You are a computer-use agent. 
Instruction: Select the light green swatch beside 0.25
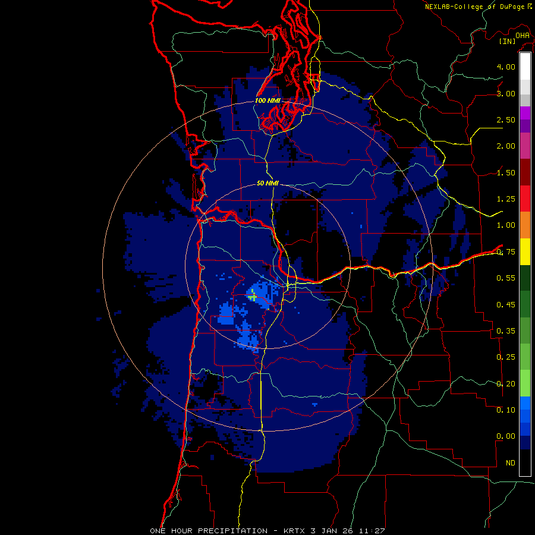525,357
